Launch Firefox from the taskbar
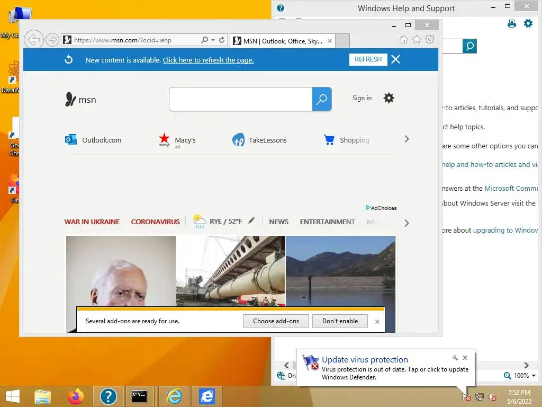This screenshot has height=407, width=542. point(75,396)
